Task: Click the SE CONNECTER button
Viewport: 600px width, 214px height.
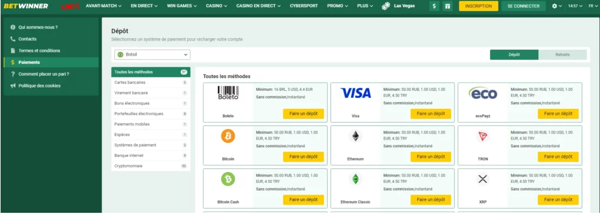Action: pos(524,6)
